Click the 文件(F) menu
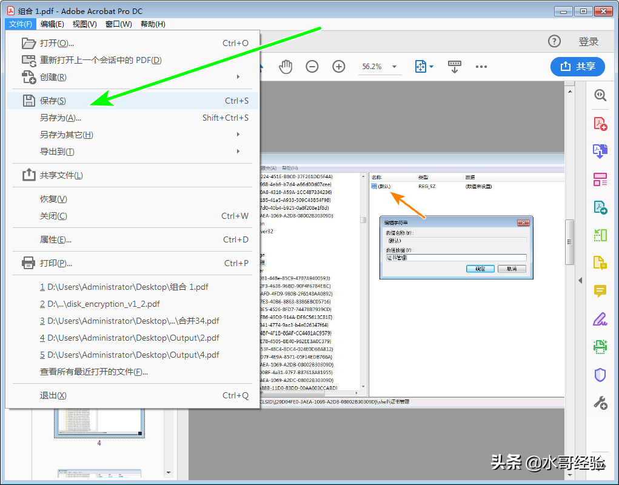 pyautogui.click(x=21, y=24)
